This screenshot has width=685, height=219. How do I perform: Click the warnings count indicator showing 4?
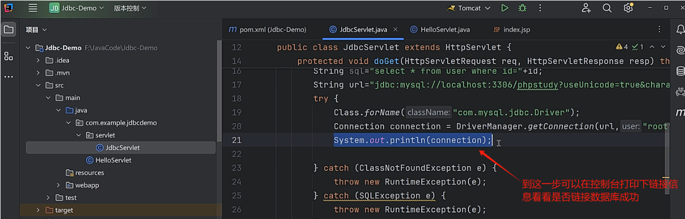coord(622,47)
